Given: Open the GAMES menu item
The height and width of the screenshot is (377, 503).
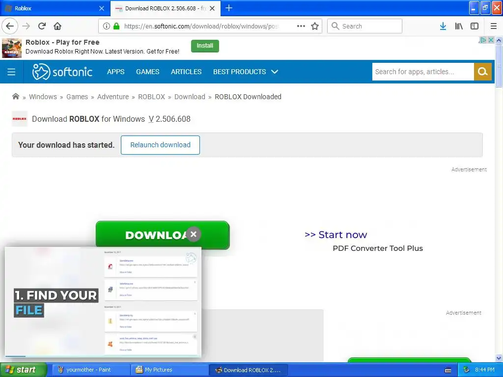Looking at the screenshot, I should click(x=147, y=72).
